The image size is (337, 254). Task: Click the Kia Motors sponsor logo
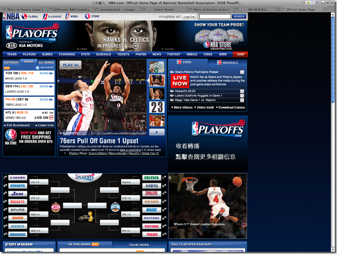[24, 45]
